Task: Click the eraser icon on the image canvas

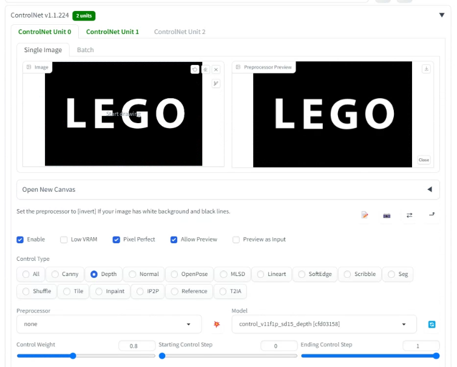Action: click(206, 69)
